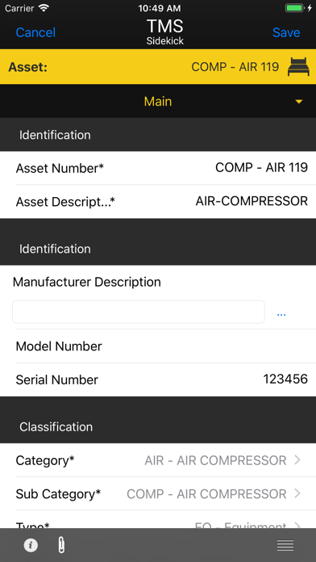Tap the TMS Sidekick title
The image size is (316, 562).
coord(165,31)
